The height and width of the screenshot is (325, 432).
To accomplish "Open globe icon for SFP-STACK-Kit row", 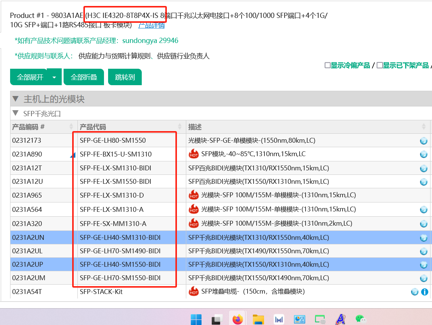I will [x=414, y=292].
